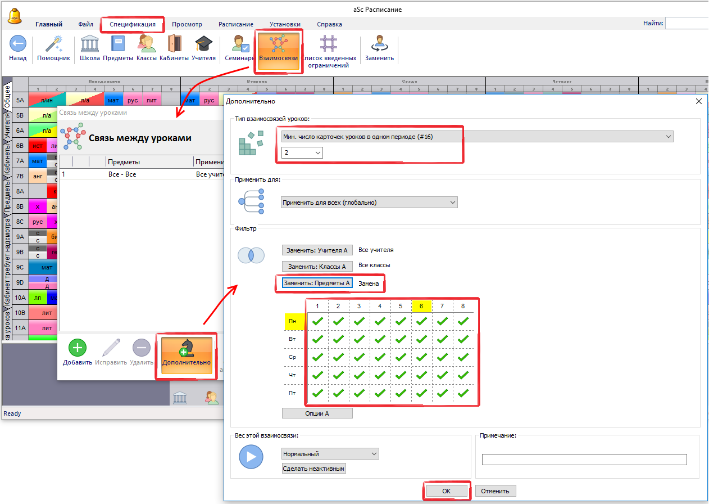The width and height of the screenshot is (709, 504).
Task: Click Сделать неактивным button
Action: click(313, 469)
